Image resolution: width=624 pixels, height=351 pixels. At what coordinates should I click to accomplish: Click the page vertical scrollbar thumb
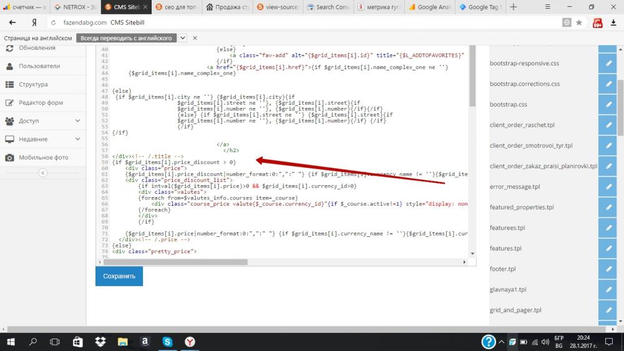point(620,107)
